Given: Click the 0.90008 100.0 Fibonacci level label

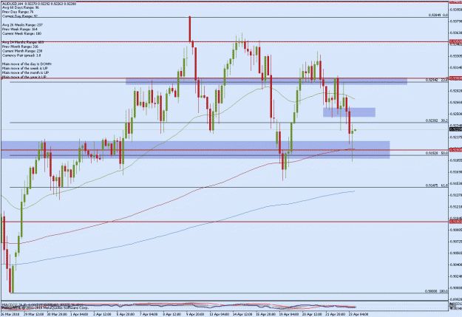Looking at the screenshot, I should coord(436,291).
